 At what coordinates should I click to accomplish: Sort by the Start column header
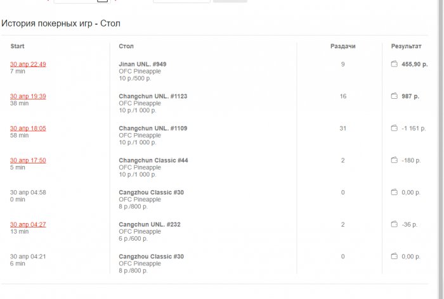17,46
